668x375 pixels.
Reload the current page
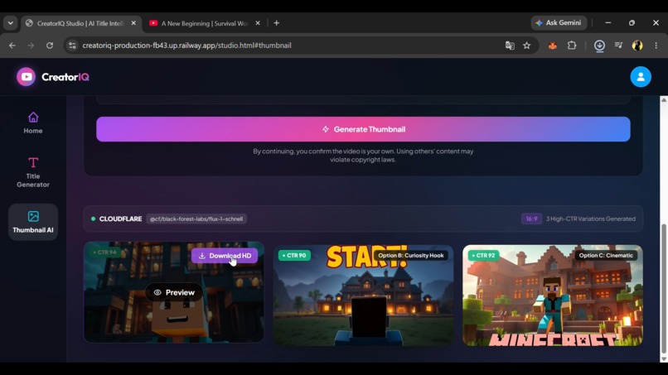coord(50,46)
